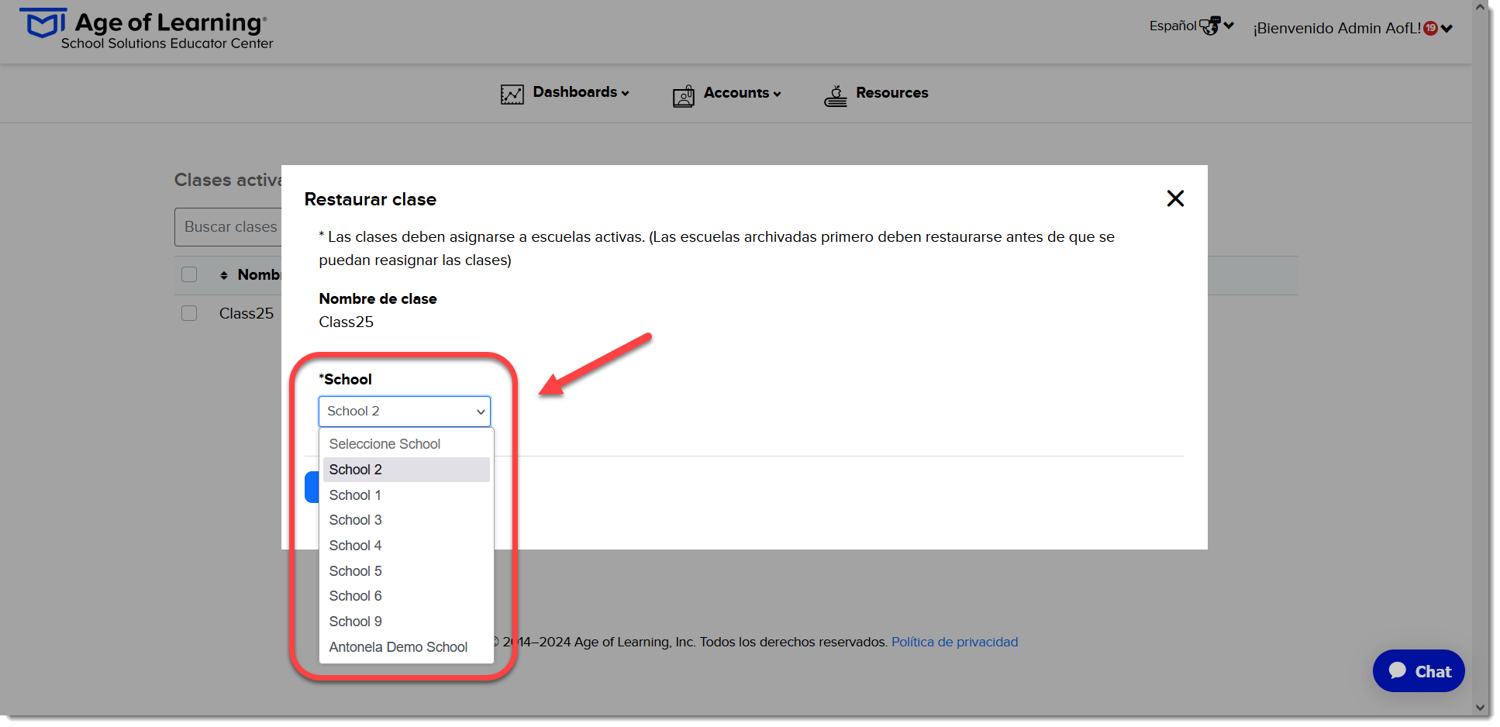Collapse the School dropdown showing School 2
Viewport: 1500px width, 727px height.
point(405,412)
